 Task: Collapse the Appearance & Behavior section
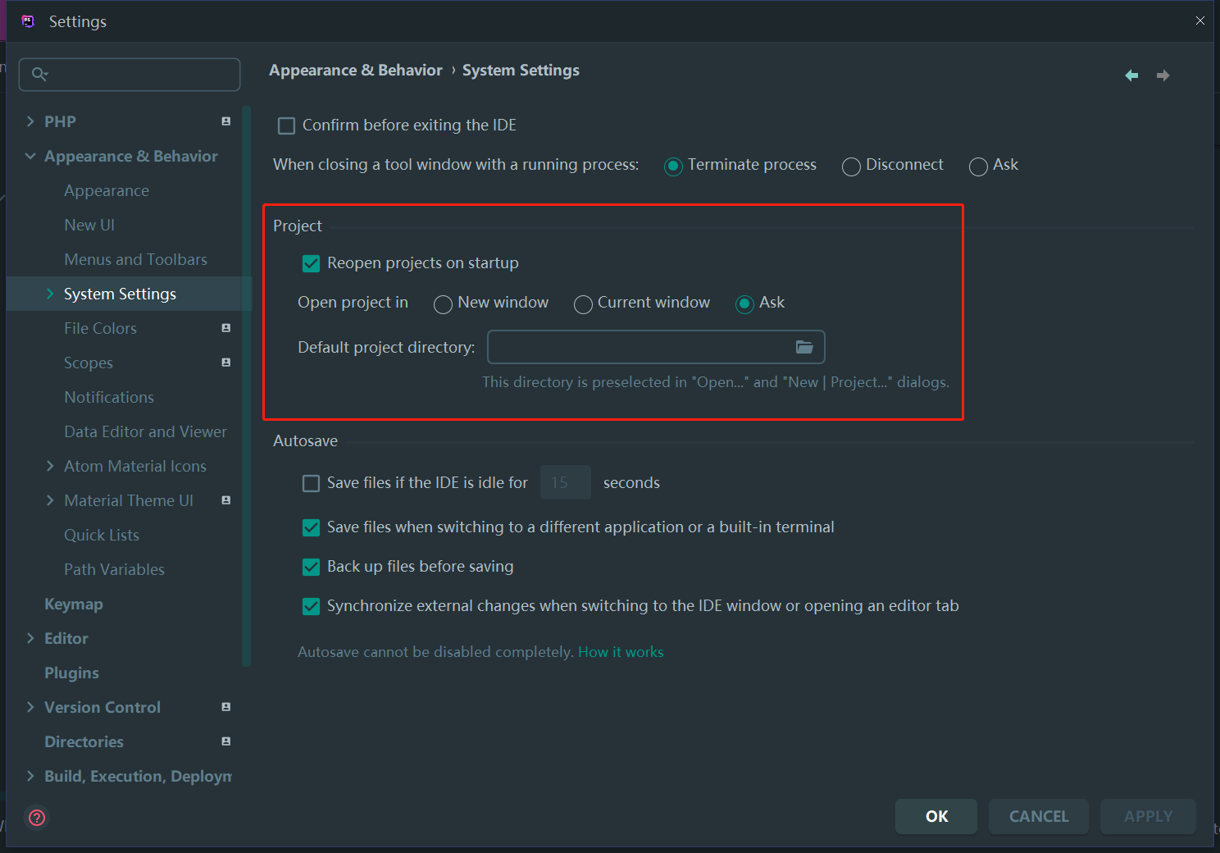30,156
